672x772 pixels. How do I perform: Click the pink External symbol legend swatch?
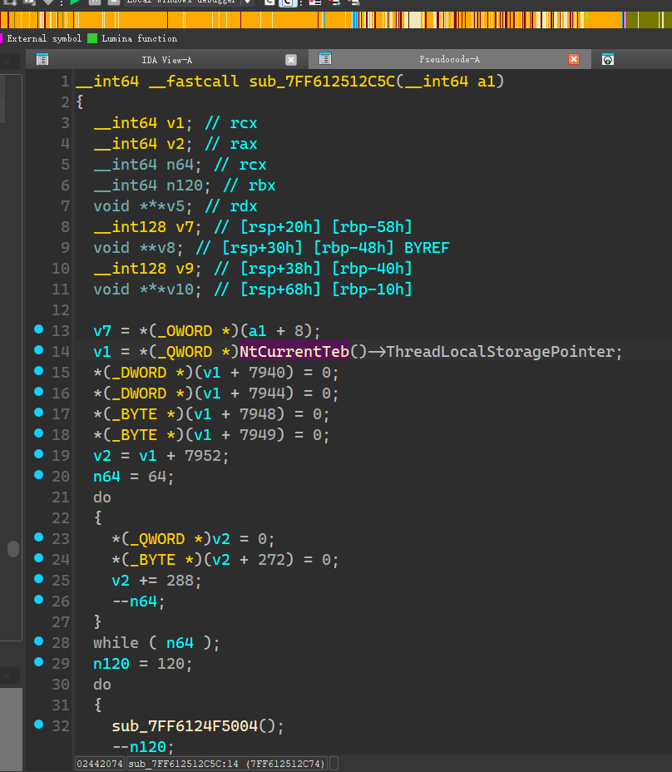coord(2,38)
